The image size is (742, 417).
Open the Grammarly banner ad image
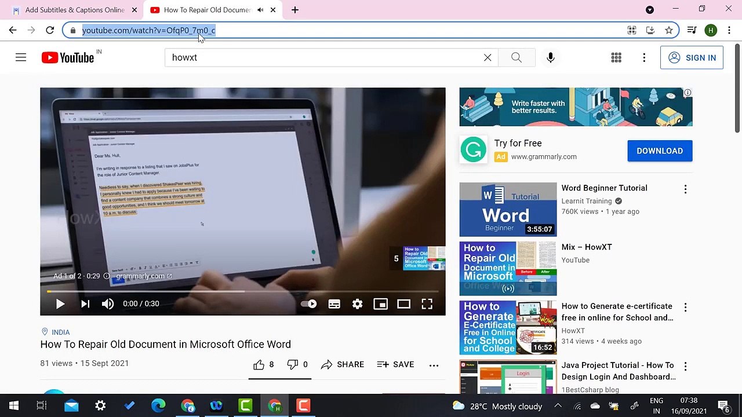coord(576,107)
